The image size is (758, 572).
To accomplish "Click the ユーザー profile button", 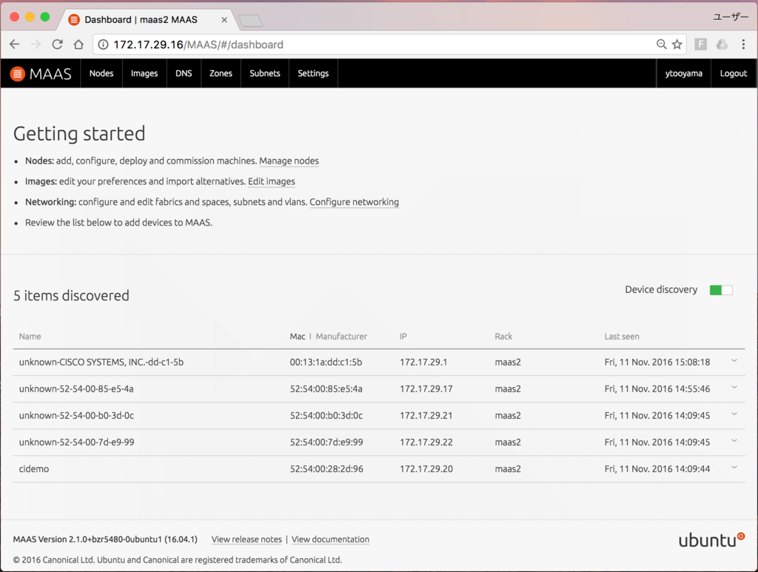I will (731, 17).
